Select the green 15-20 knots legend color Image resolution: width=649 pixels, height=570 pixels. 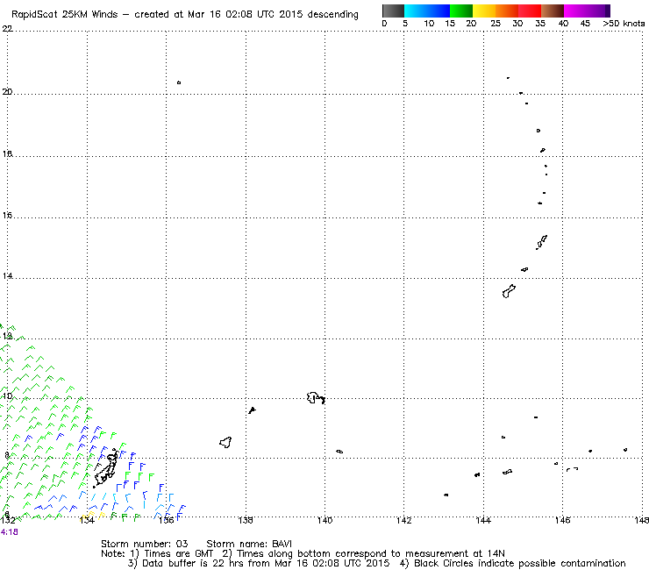[461, 11]
